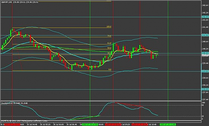
Task: Click the 237.44 price scale value
Action: [205, 99]
